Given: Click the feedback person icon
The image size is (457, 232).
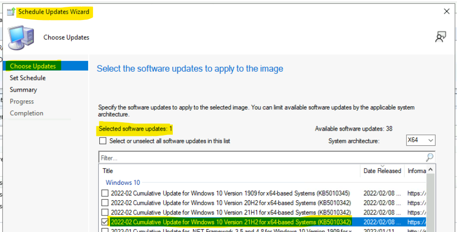Looking at the screenshot, I should (440, 37).
